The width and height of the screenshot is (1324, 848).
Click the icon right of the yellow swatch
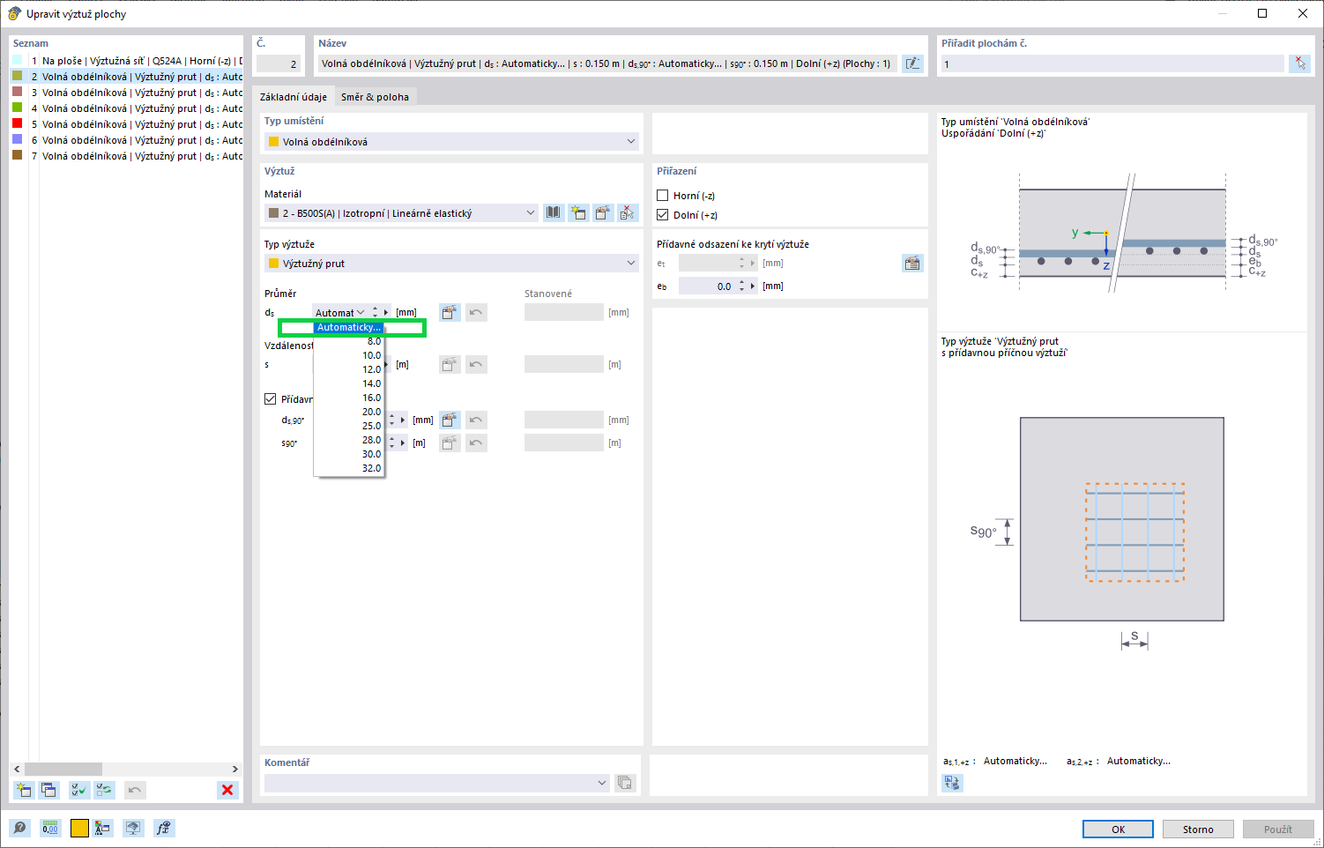pos(103,829)
